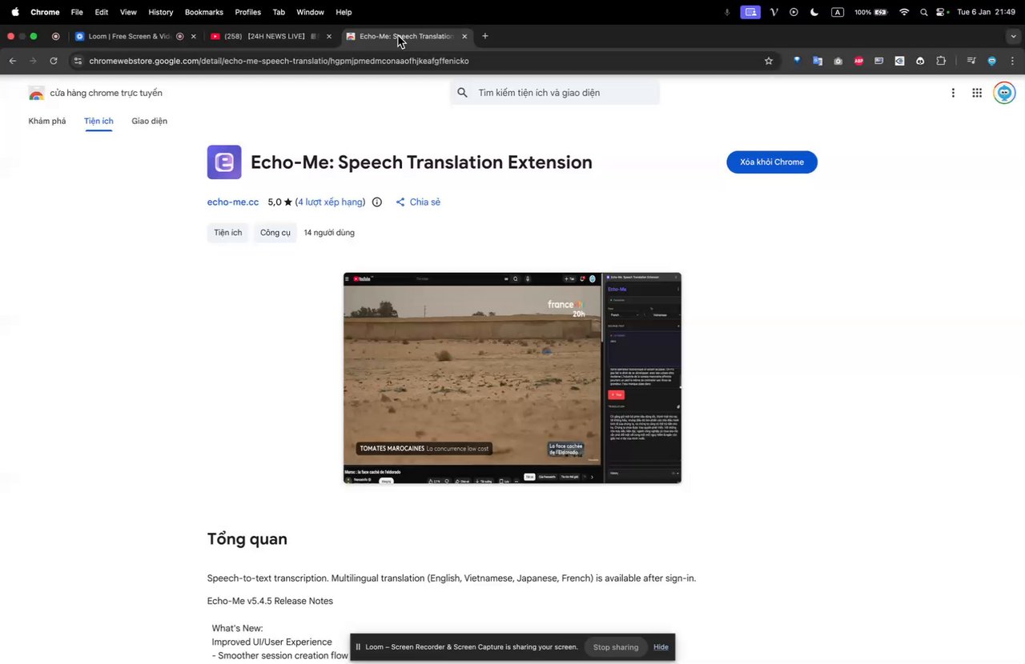Open the Bookmarks menu in the menu bar
Screen dimensions: 1025x664
point(204,12)
